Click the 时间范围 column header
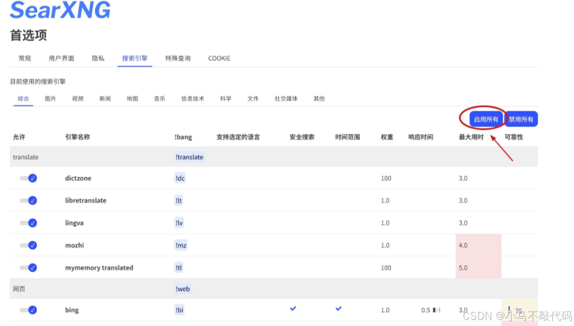 [x=347, y=137]
